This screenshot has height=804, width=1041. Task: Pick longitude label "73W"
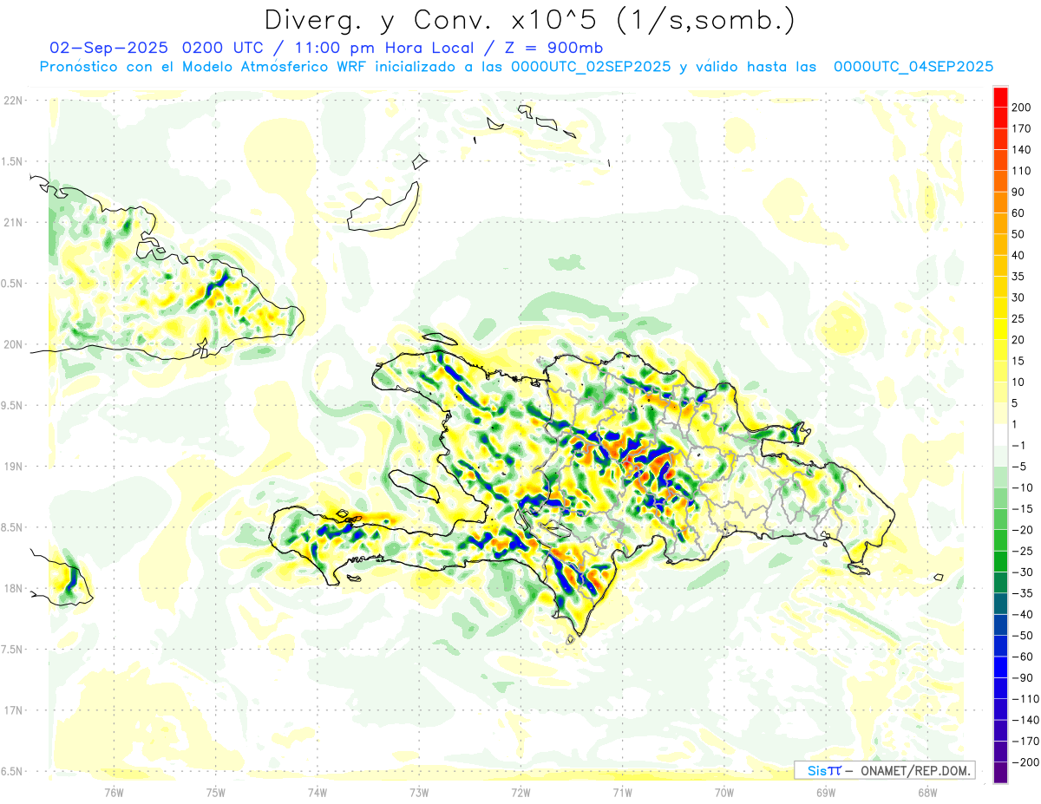pos(419,791)
